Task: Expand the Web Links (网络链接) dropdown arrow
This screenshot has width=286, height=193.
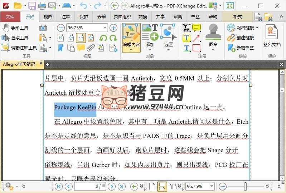Action: click(x=257, y=28)
